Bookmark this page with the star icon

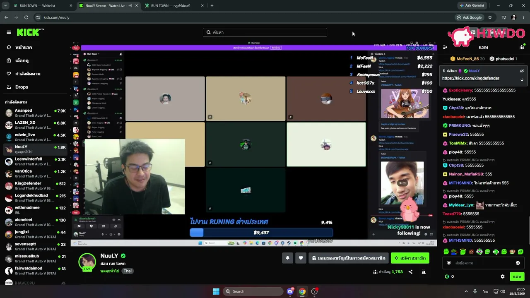[x=490, y=17]
